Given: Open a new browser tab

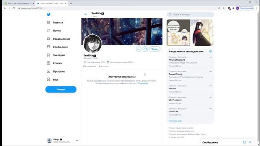Looking at the screenshot, I should tap(71, 4).
